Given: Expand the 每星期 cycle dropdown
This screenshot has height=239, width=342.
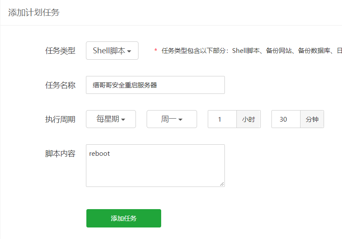Looking at the screenshot, I should 111,119.
